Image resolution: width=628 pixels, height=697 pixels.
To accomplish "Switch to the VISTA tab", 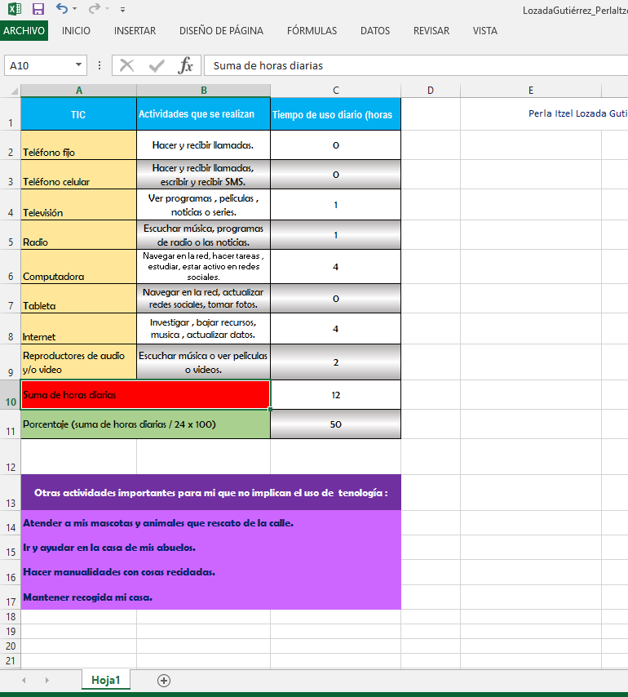I will pos(485,31).
